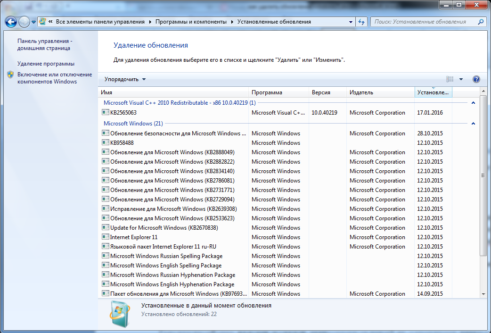Screen dimensions: 491x333
Task: Click the Forward navigation arrow button
Action: 24,22
